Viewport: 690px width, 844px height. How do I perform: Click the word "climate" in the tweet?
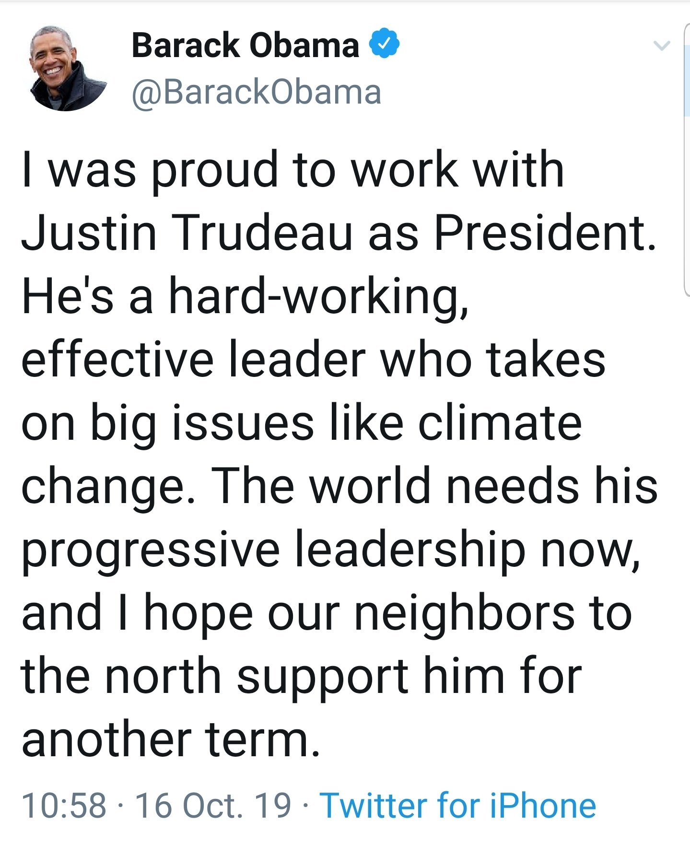click(x=500, y=423)
